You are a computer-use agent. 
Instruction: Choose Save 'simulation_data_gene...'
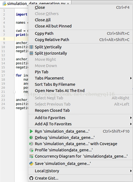80,164
